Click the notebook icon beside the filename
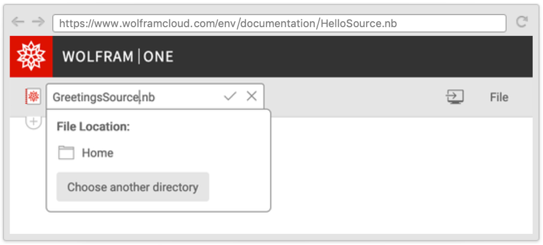Viewport: 543px width, 245px height. 33,97
